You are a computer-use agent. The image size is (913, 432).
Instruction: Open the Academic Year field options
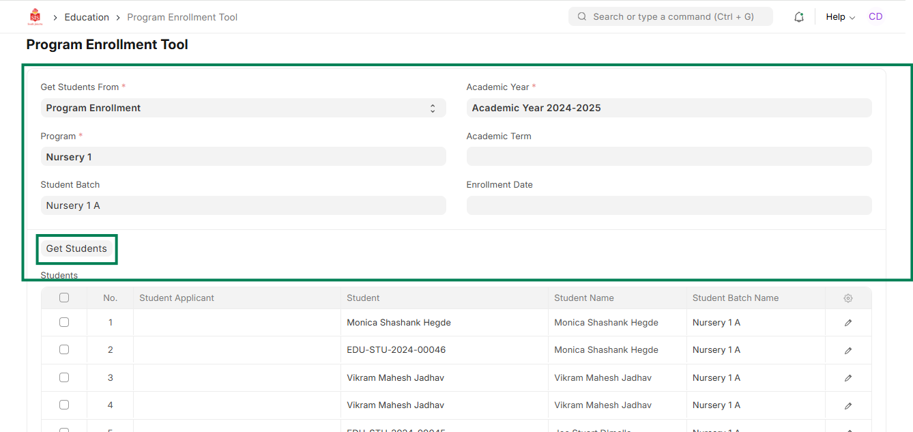coord(669,108)
